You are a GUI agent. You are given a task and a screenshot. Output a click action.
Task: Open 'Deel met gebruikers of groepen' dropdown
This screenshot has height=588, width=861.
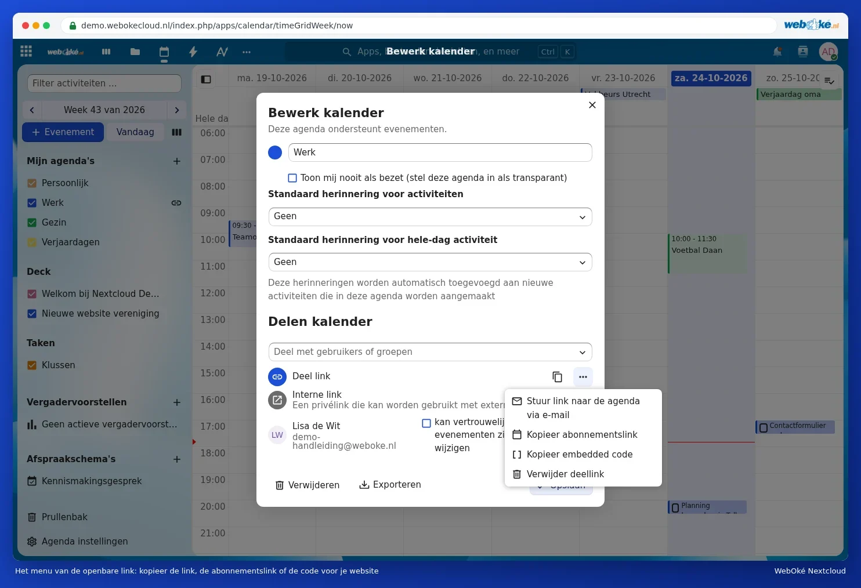(430, 352)
